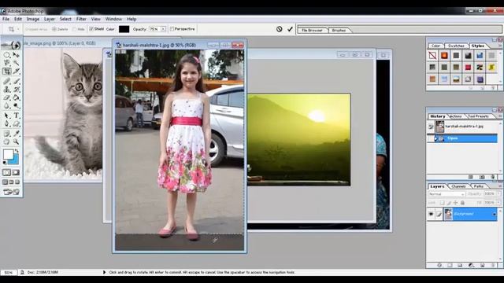Image resolution: width=504 pixels, height=283 pixels.
Task: Open the Brushes tab in palette well
Action: (339, 30)
